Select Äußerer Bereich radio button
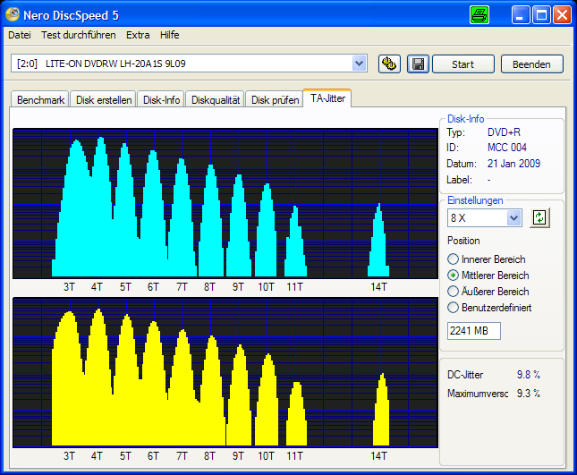 453,292
